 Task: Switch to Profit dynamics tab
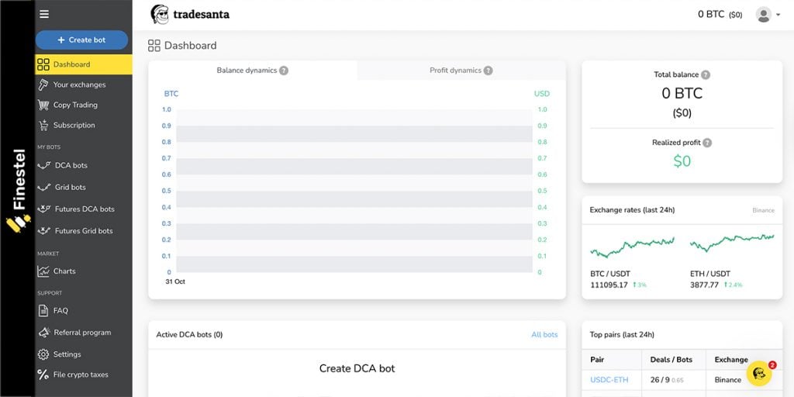[461, 71]
